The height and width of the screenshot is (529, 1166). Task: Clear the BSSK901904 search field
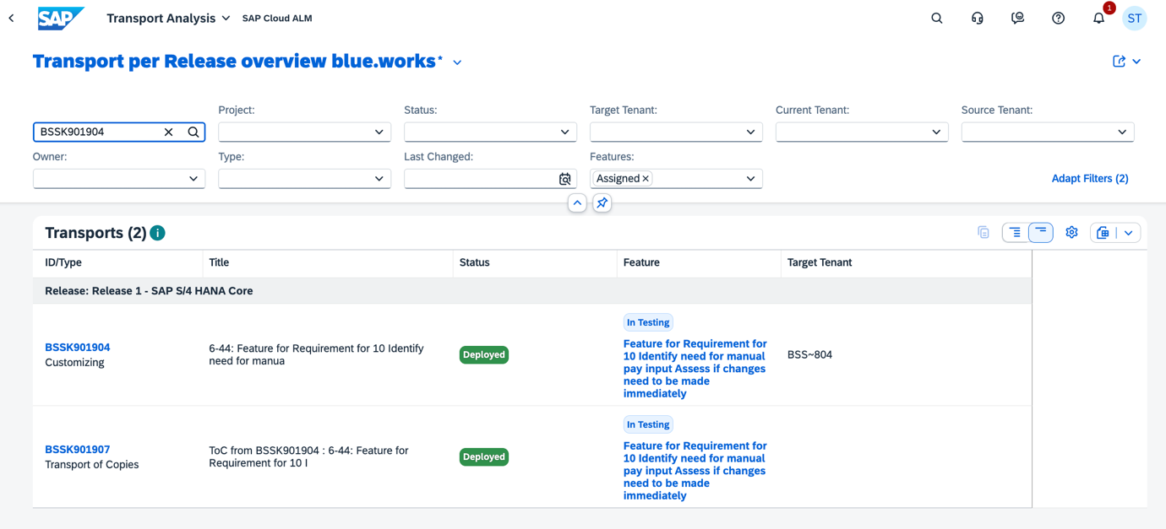pyautogui.click(x=168, y=132)
